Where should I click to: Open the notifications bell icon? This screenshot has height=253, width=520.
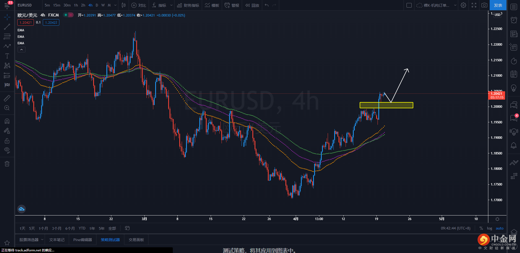pyautogui.click(x=514, y=146)
